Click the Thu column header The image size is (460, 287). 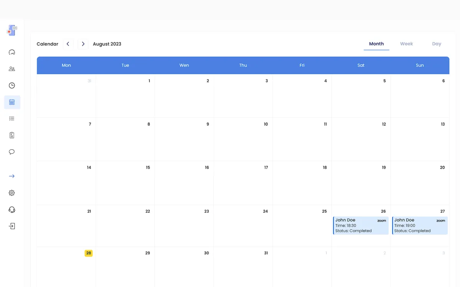point(243,65)
